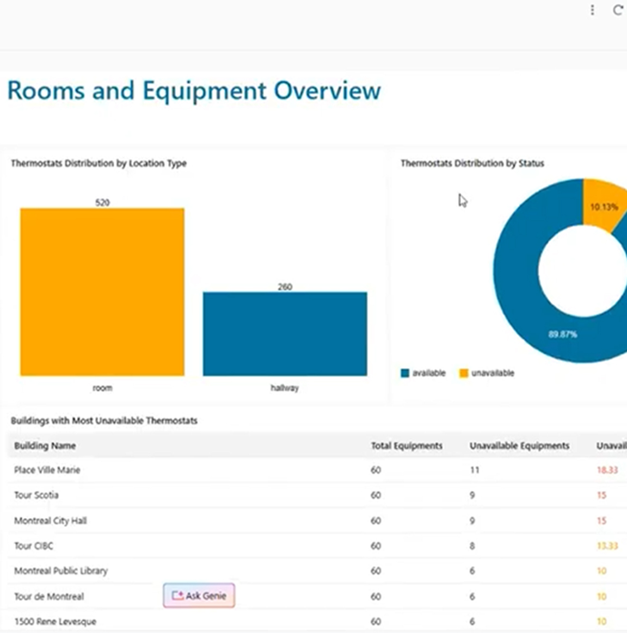This screenshot has width=627, height=633.
Task: Select the Place Ville Marie row
Action: (x=47, y=470)
